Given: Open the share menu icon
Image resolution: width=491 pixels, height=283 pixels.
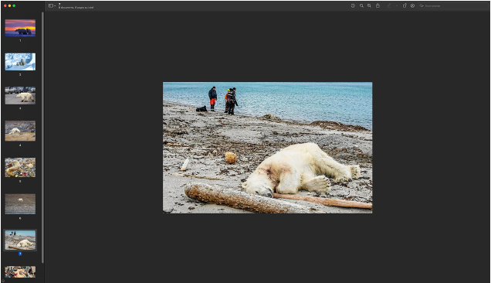Looking at the screenshot, I should [378, 5].
